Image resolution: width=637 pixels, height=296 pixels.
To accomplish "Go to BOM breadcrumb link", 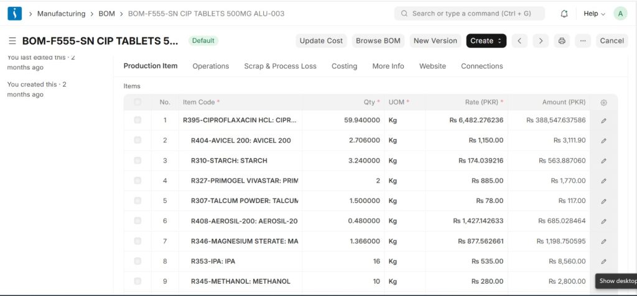I will point(107,14).
